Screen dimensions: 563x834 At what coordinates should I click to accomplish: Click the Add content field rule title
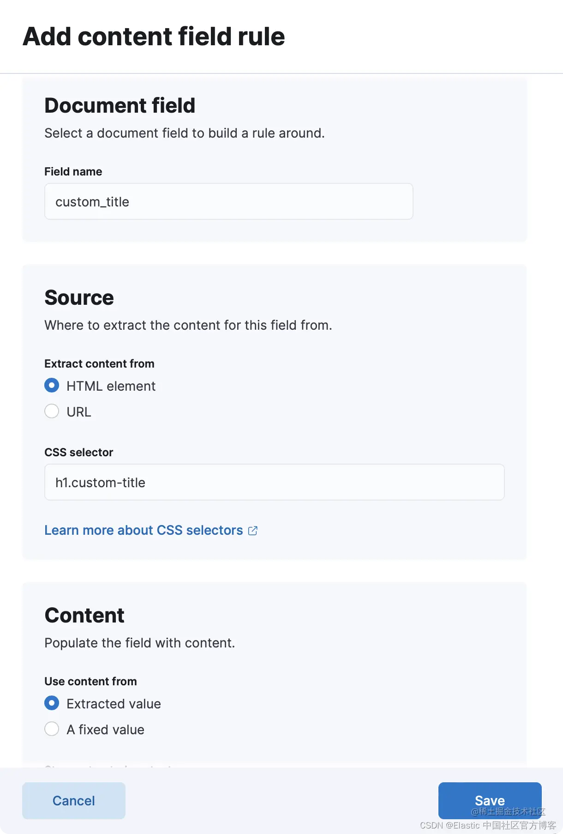[154, 36]
